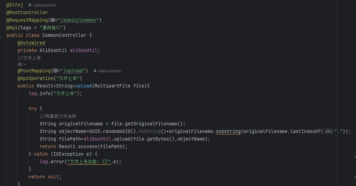Click the globe icon in @PostMapping

pos(55,71)
